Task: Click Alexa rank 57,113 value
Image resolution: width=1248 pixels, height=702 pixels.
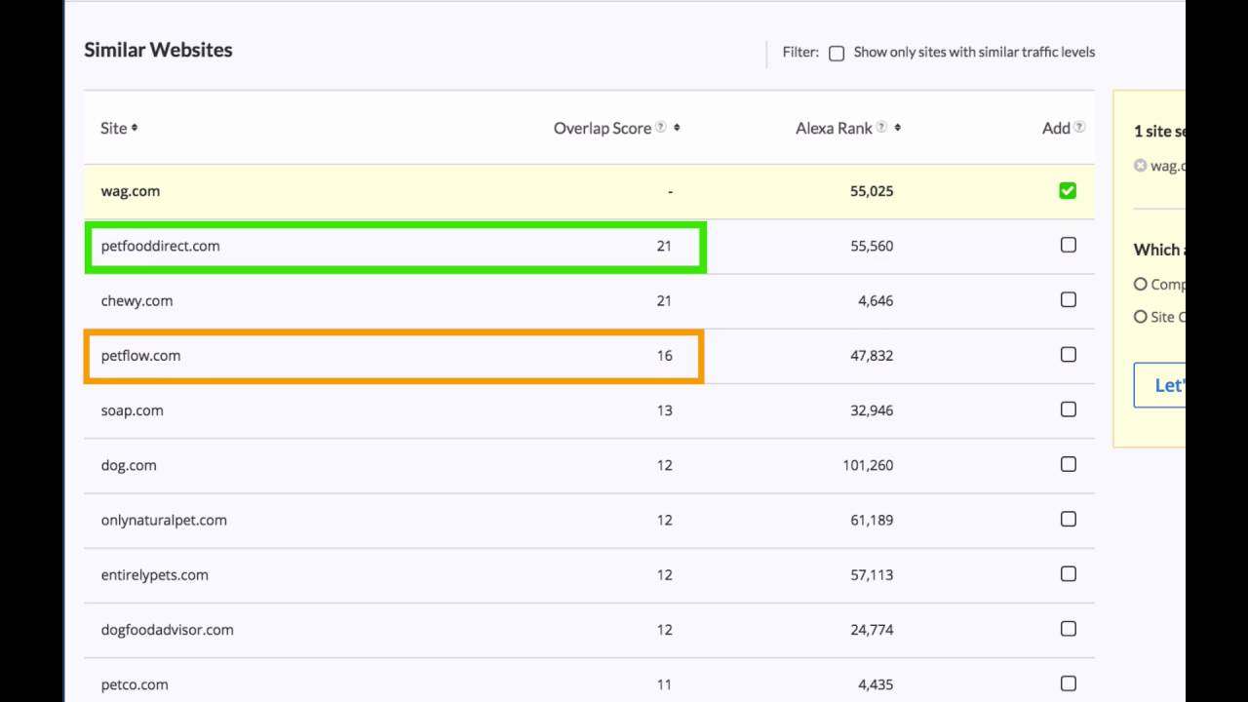Action: pyautogui.click(x=872, y=574)
